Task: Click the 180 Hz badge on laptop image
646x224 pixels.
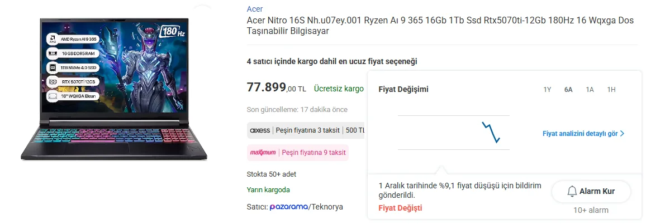Action: [x=172, y=31]
